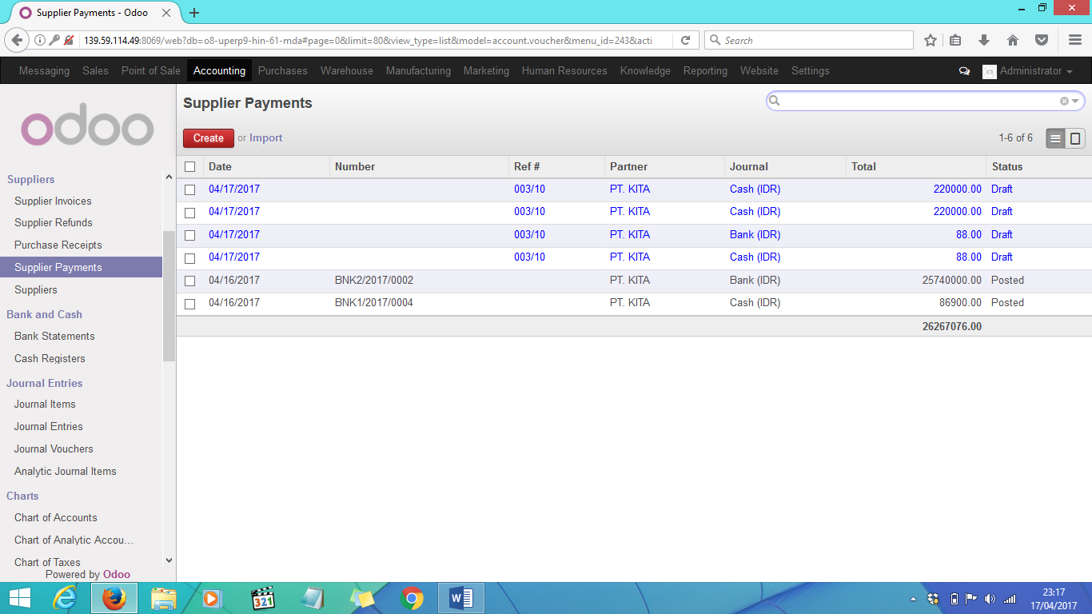Expand advanced search options arrow

coord(1076,101)
